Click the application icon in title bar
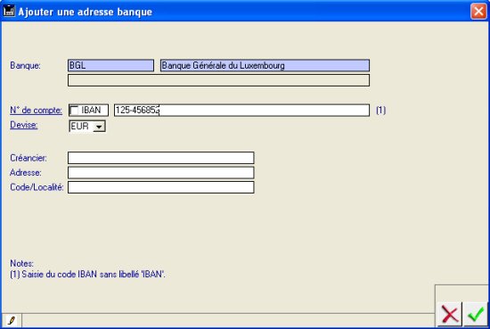This screenshot has width=490, height=329. (x=9, y=12)
